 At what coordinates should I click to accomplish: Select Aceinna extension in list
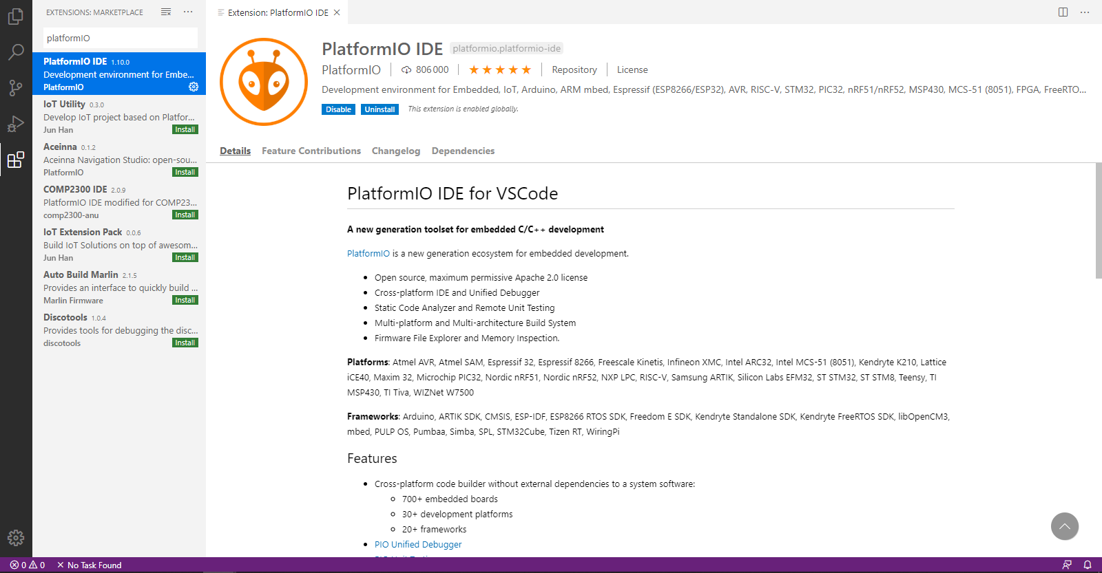click(119, 159)
